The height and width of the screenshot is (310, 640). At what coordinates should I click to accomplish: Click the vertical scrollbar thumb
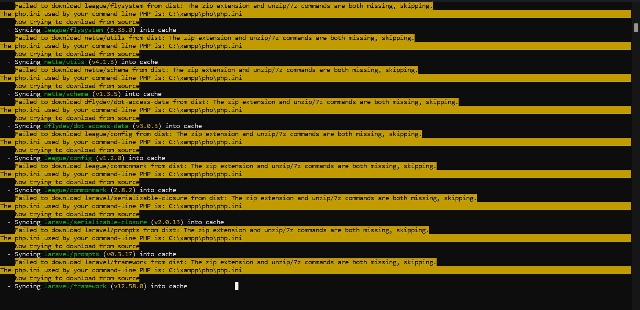point(636,28)
